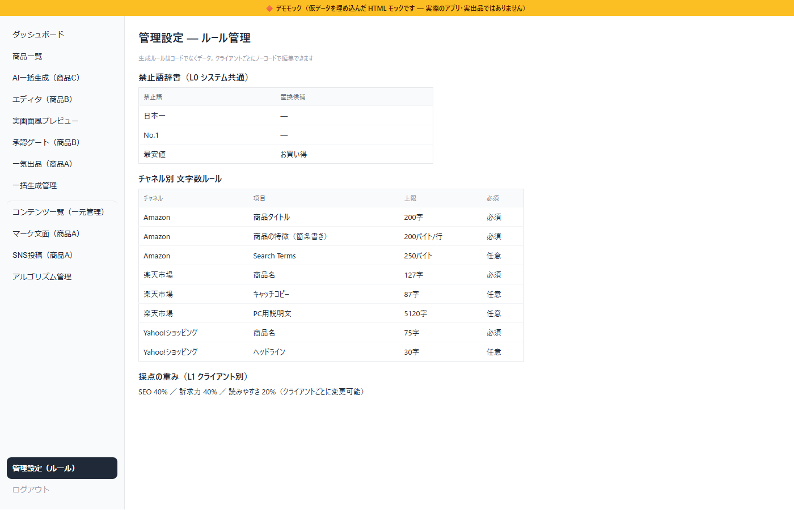This screenshot has height=510, width=794.
Task: Click the 採点の重み（L1 クライアント別）heading
Action: point(195,377)
